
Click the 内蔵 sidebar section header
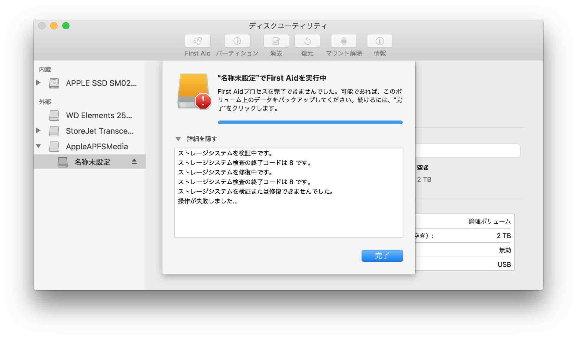45,69
